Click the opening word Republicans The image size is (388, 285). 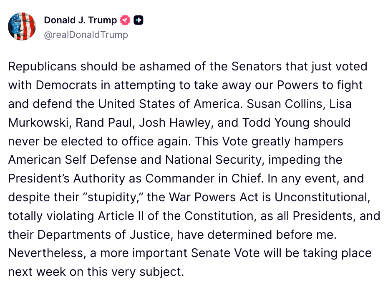tap(42, 67)
